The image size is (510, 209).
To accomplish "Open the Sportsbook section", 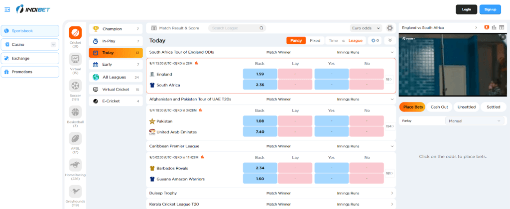I will point(30,31).
